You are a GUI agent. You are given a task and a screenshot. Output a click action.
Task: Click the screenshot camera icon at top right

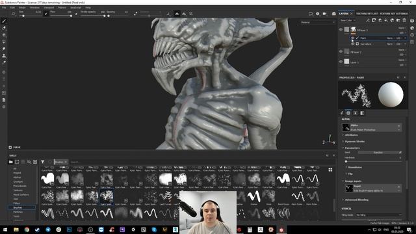(333, 14)
